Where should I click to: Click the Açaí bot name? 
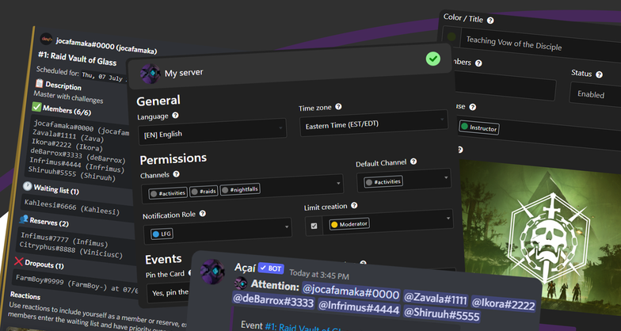click(245, 268)
